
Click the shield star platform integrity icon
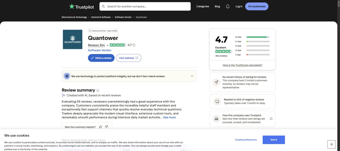click(x=67, y=76)
